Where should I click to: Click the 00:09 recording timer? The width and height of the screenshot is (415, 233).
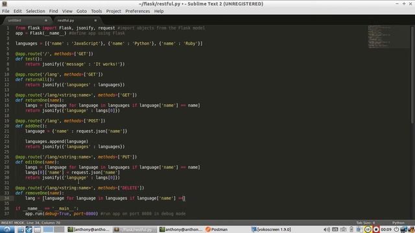(x=386, y=229)
